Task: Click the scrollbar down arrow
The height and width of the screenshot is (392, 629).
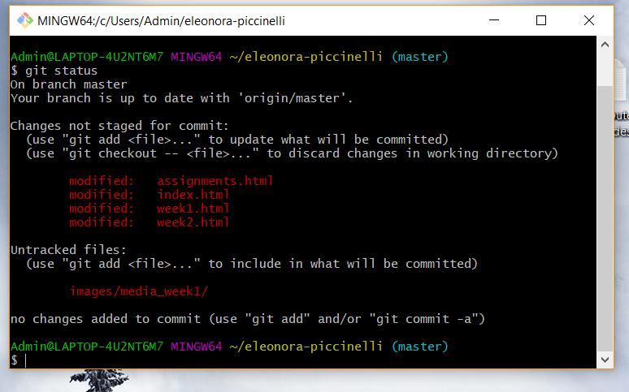Action: pyautogui.click(x=605, y=360)
